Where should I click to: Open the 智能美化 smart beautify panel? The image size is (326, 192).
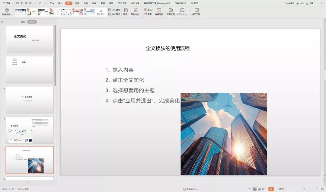6,12
